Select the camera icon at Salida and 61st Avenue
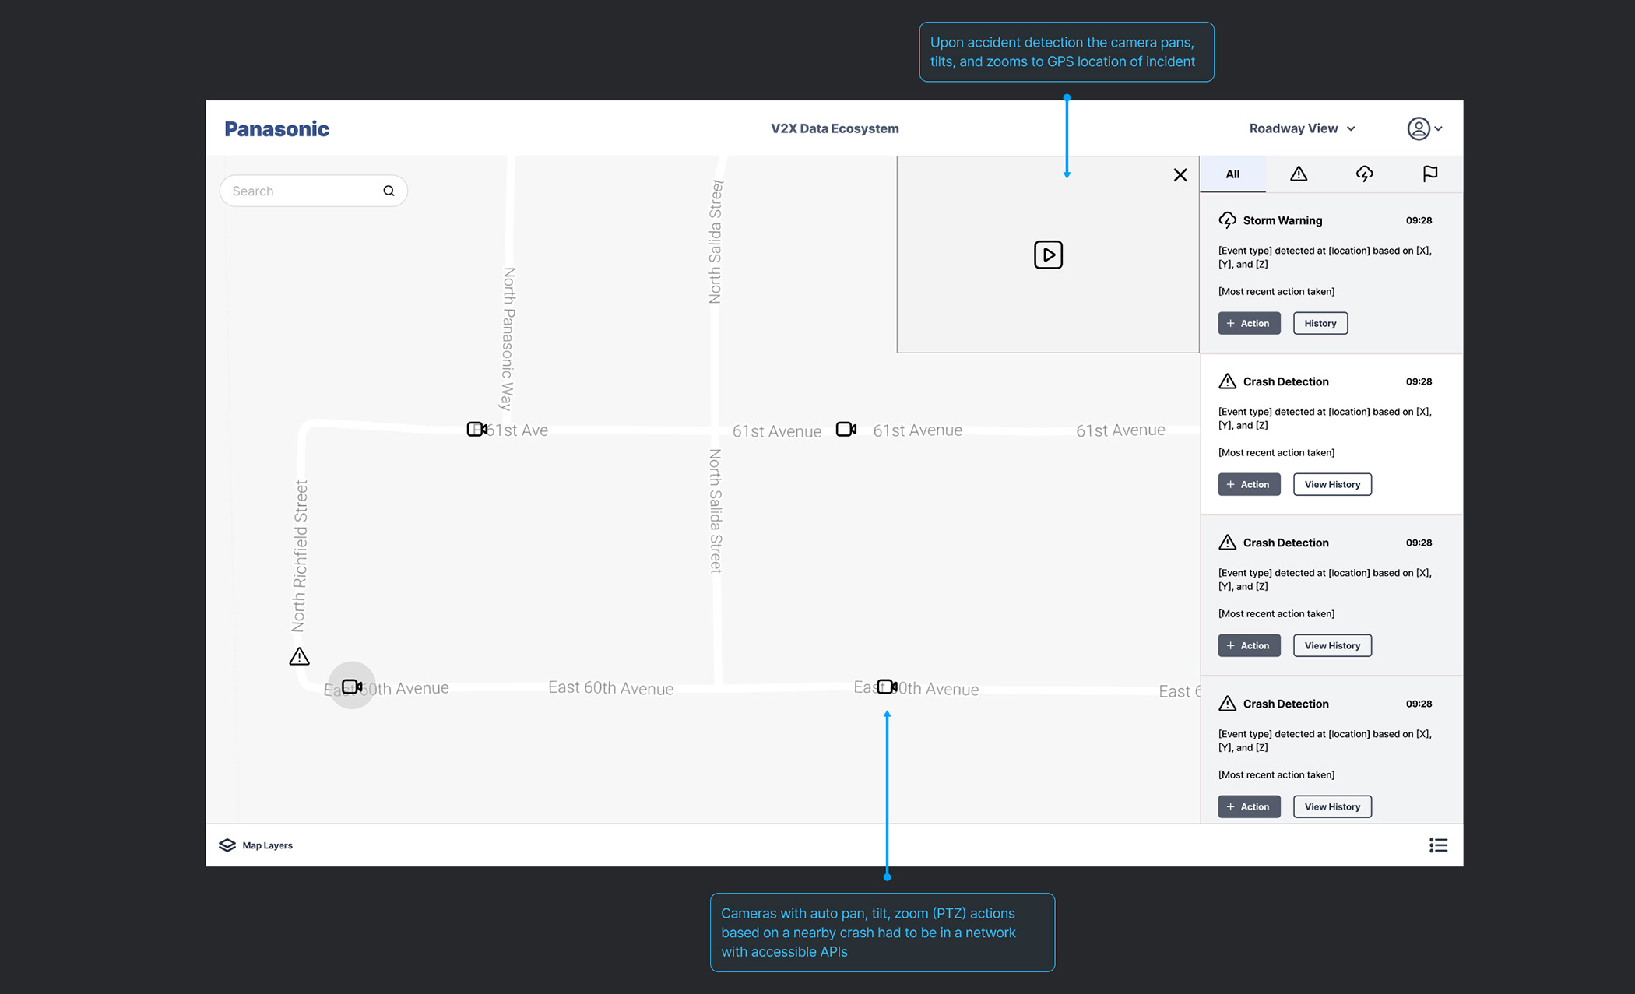Viewport: 1635px width, 994px height. pos(846,429)
